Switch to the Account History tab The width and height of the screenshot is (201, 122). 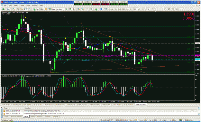(16, 117)
